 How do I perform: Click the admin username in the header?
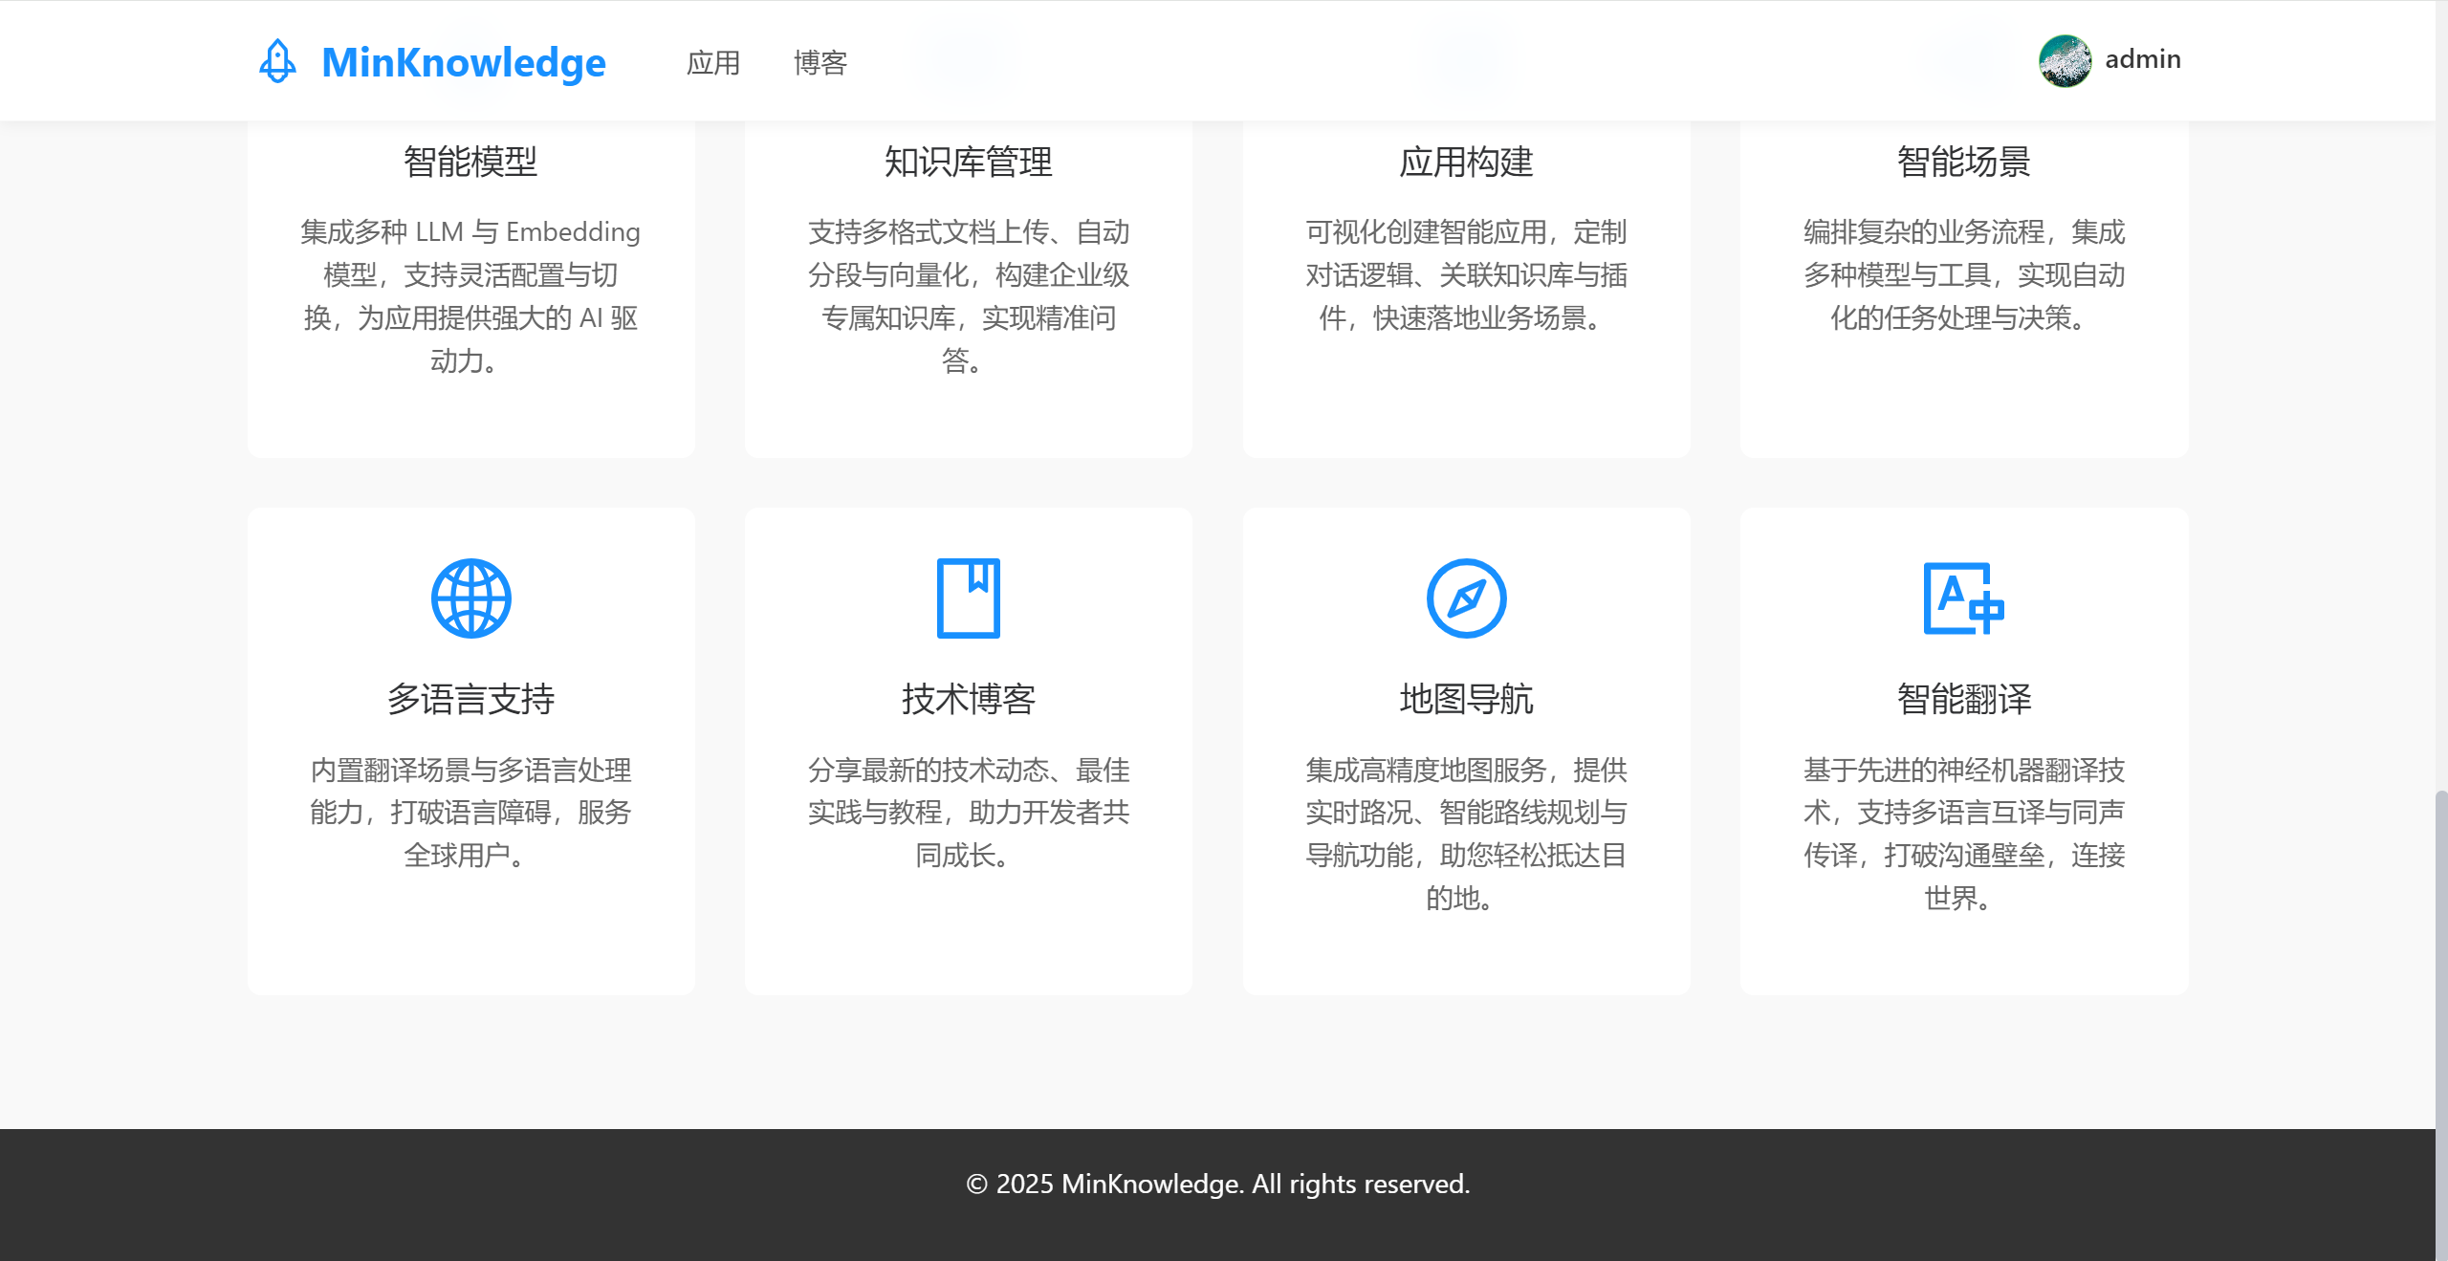pyautogui.click(x=2142, y=59)
